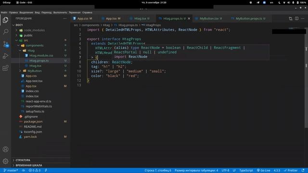Click the LF end of line selector
This screenshot has width=308, height=173.
click(x=234, y=170)
